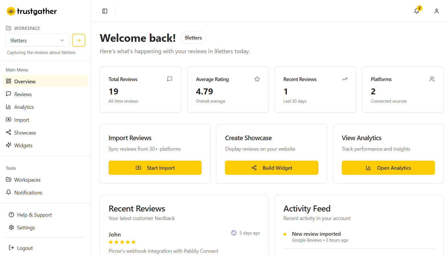Click Logout in the sidebar
The height and width of the screenshot is (255, 448).
(x=46, y=248)
